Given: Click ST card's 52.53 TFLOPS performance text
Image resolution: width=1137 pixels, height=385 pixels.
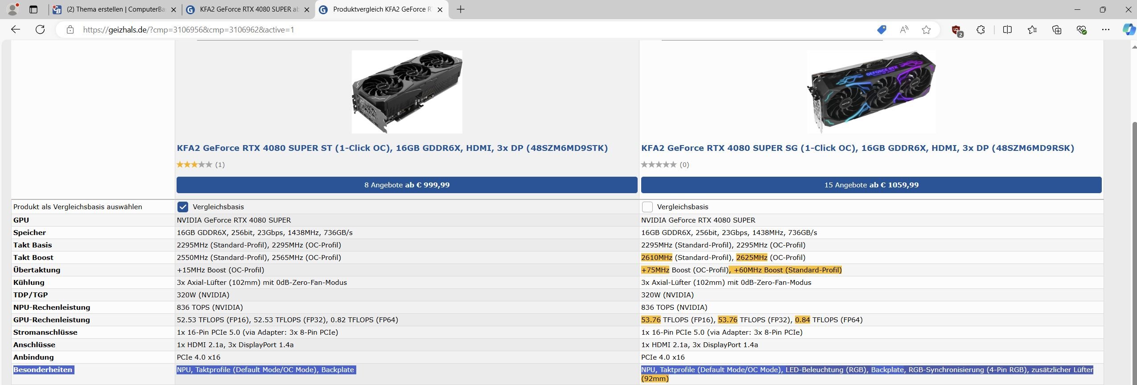Looking at the screenshot, I should [x=288, y=320].
